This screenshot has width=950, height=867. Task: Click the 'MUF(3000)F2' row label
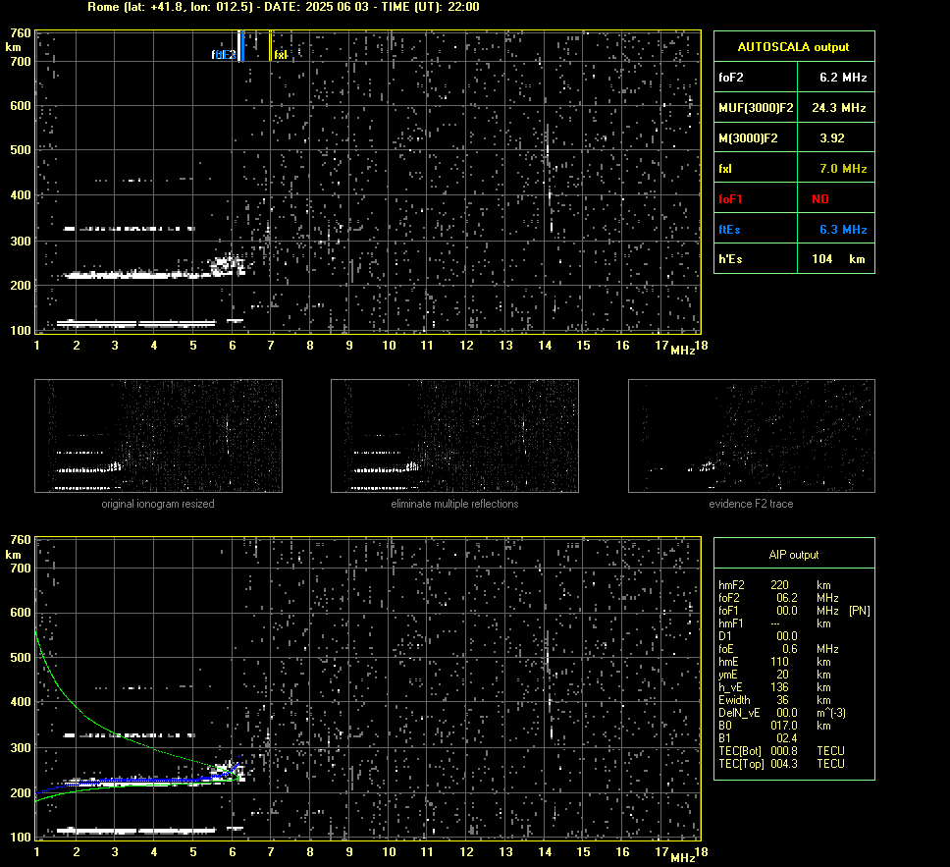[x=756, y=108]
